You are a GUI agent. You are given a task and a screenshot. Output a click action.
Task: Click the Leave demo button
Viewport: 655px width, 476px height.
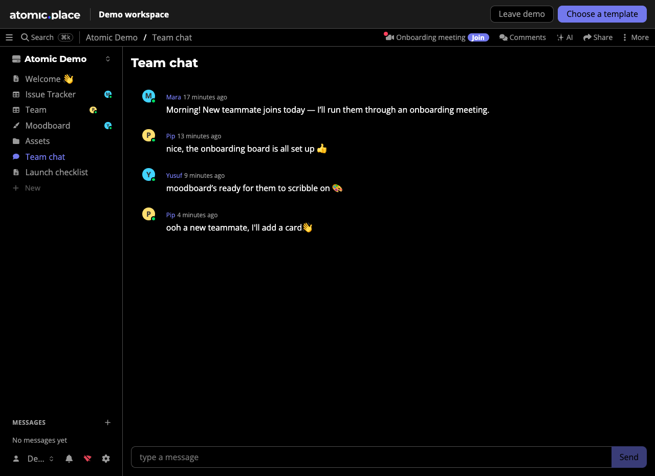pos(522,14)
